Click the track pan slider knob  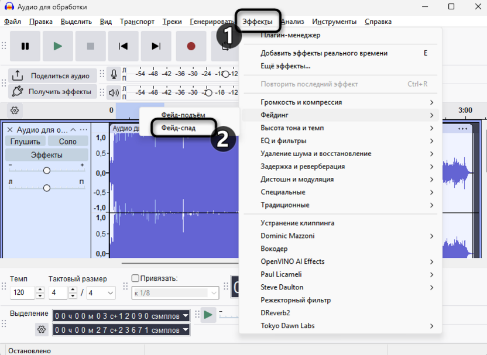pyautogui.click(x=47, y=188)
